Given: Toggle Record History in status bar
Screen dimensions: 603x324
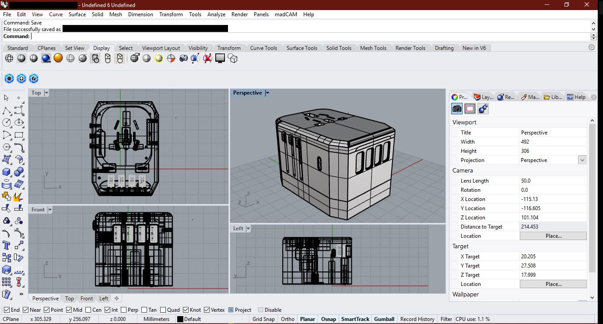Looking at the screenshot, I should [417, 319].
